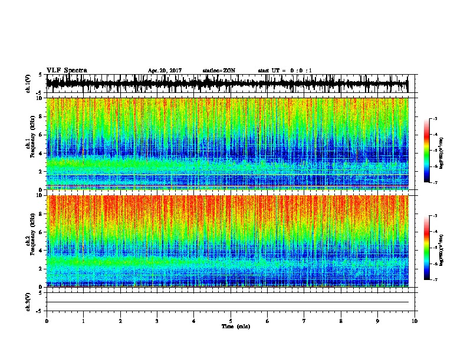Click the "station=ZGN" header label
The image size is (467, 360).
(x=219, y=71)
